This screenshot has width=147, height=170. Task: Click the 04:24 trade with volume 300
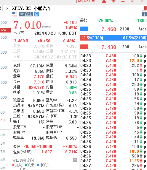(113, 75)
